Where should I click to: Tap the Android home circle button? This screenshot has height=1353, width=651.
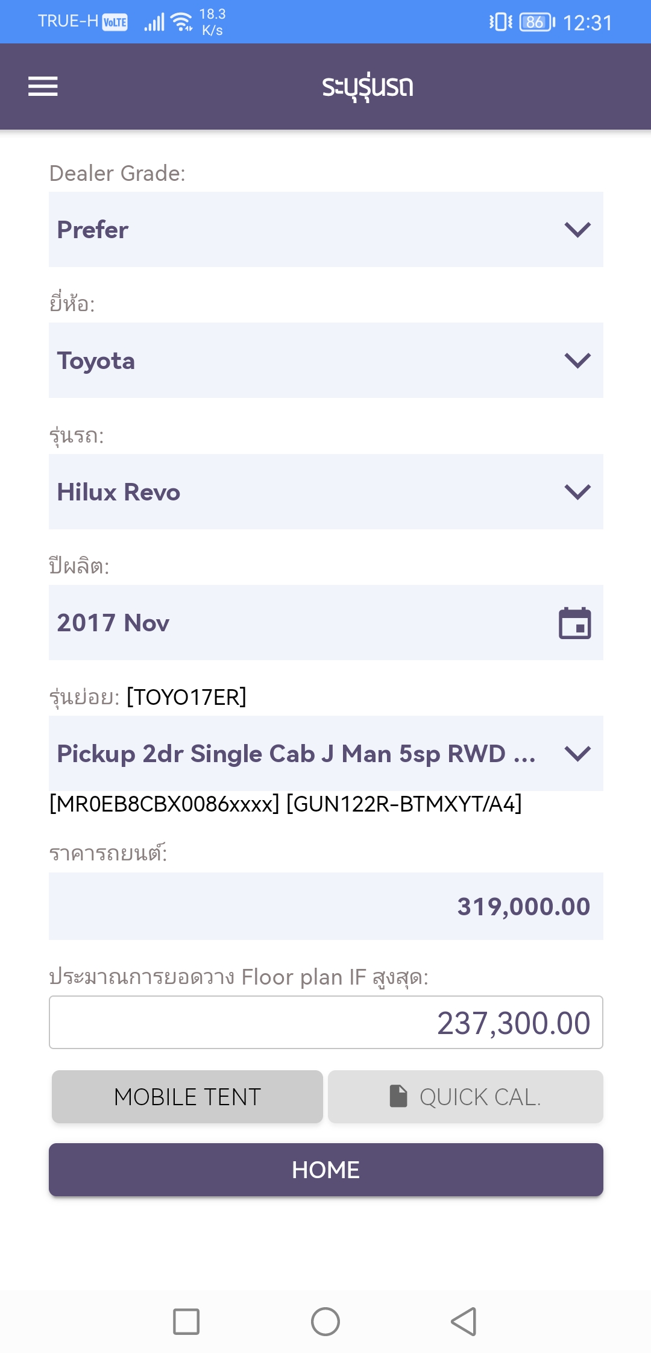[325, 1322]
